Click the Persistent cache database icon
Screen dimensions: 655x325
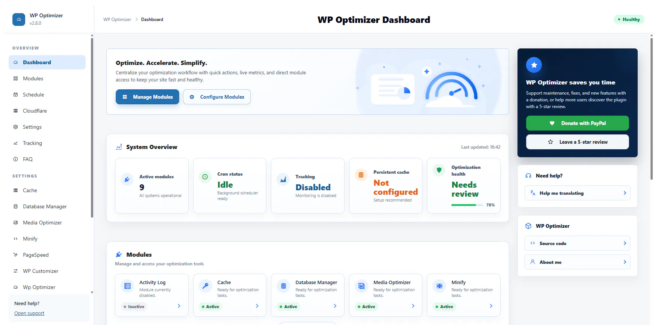coord(361,175)
